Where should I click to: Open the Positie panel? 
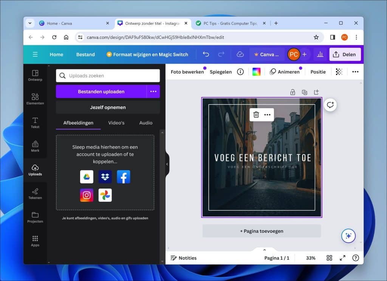click(318, 72)
